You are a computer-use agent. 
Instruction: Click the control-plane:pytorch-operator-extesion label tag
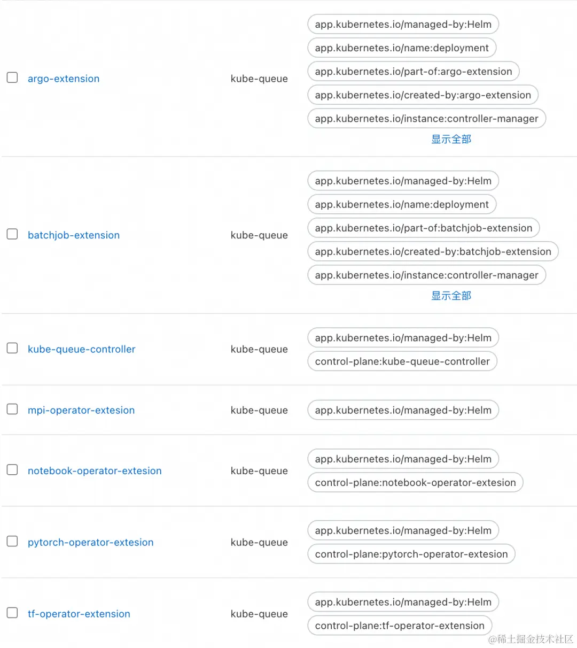(411, 554)
